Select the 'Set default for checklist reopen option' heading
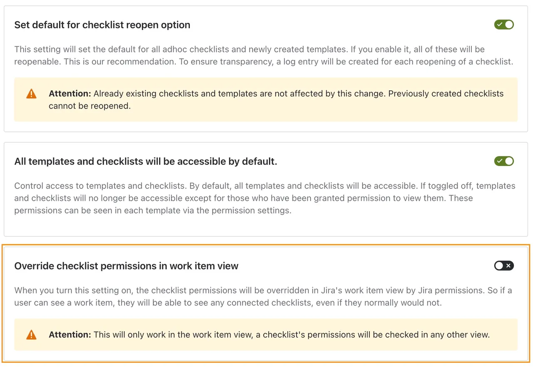This screenshot has height=367, width=533. 102,25
